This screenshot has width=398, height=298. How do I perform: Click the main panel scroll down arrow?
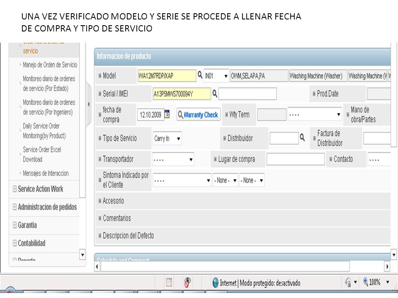pyautogui.click(x=394, y=255)
